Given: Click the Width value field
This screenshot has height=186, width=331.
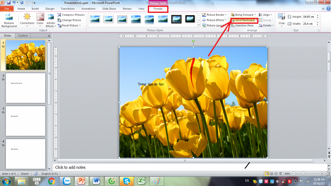Looking at the screenshot, I should pyautogui.click(x=309, y=24).
